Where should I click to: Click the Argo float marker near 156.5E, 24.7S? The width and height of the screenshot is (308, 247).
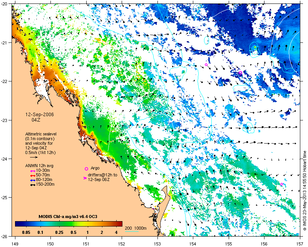coord(281,184)
